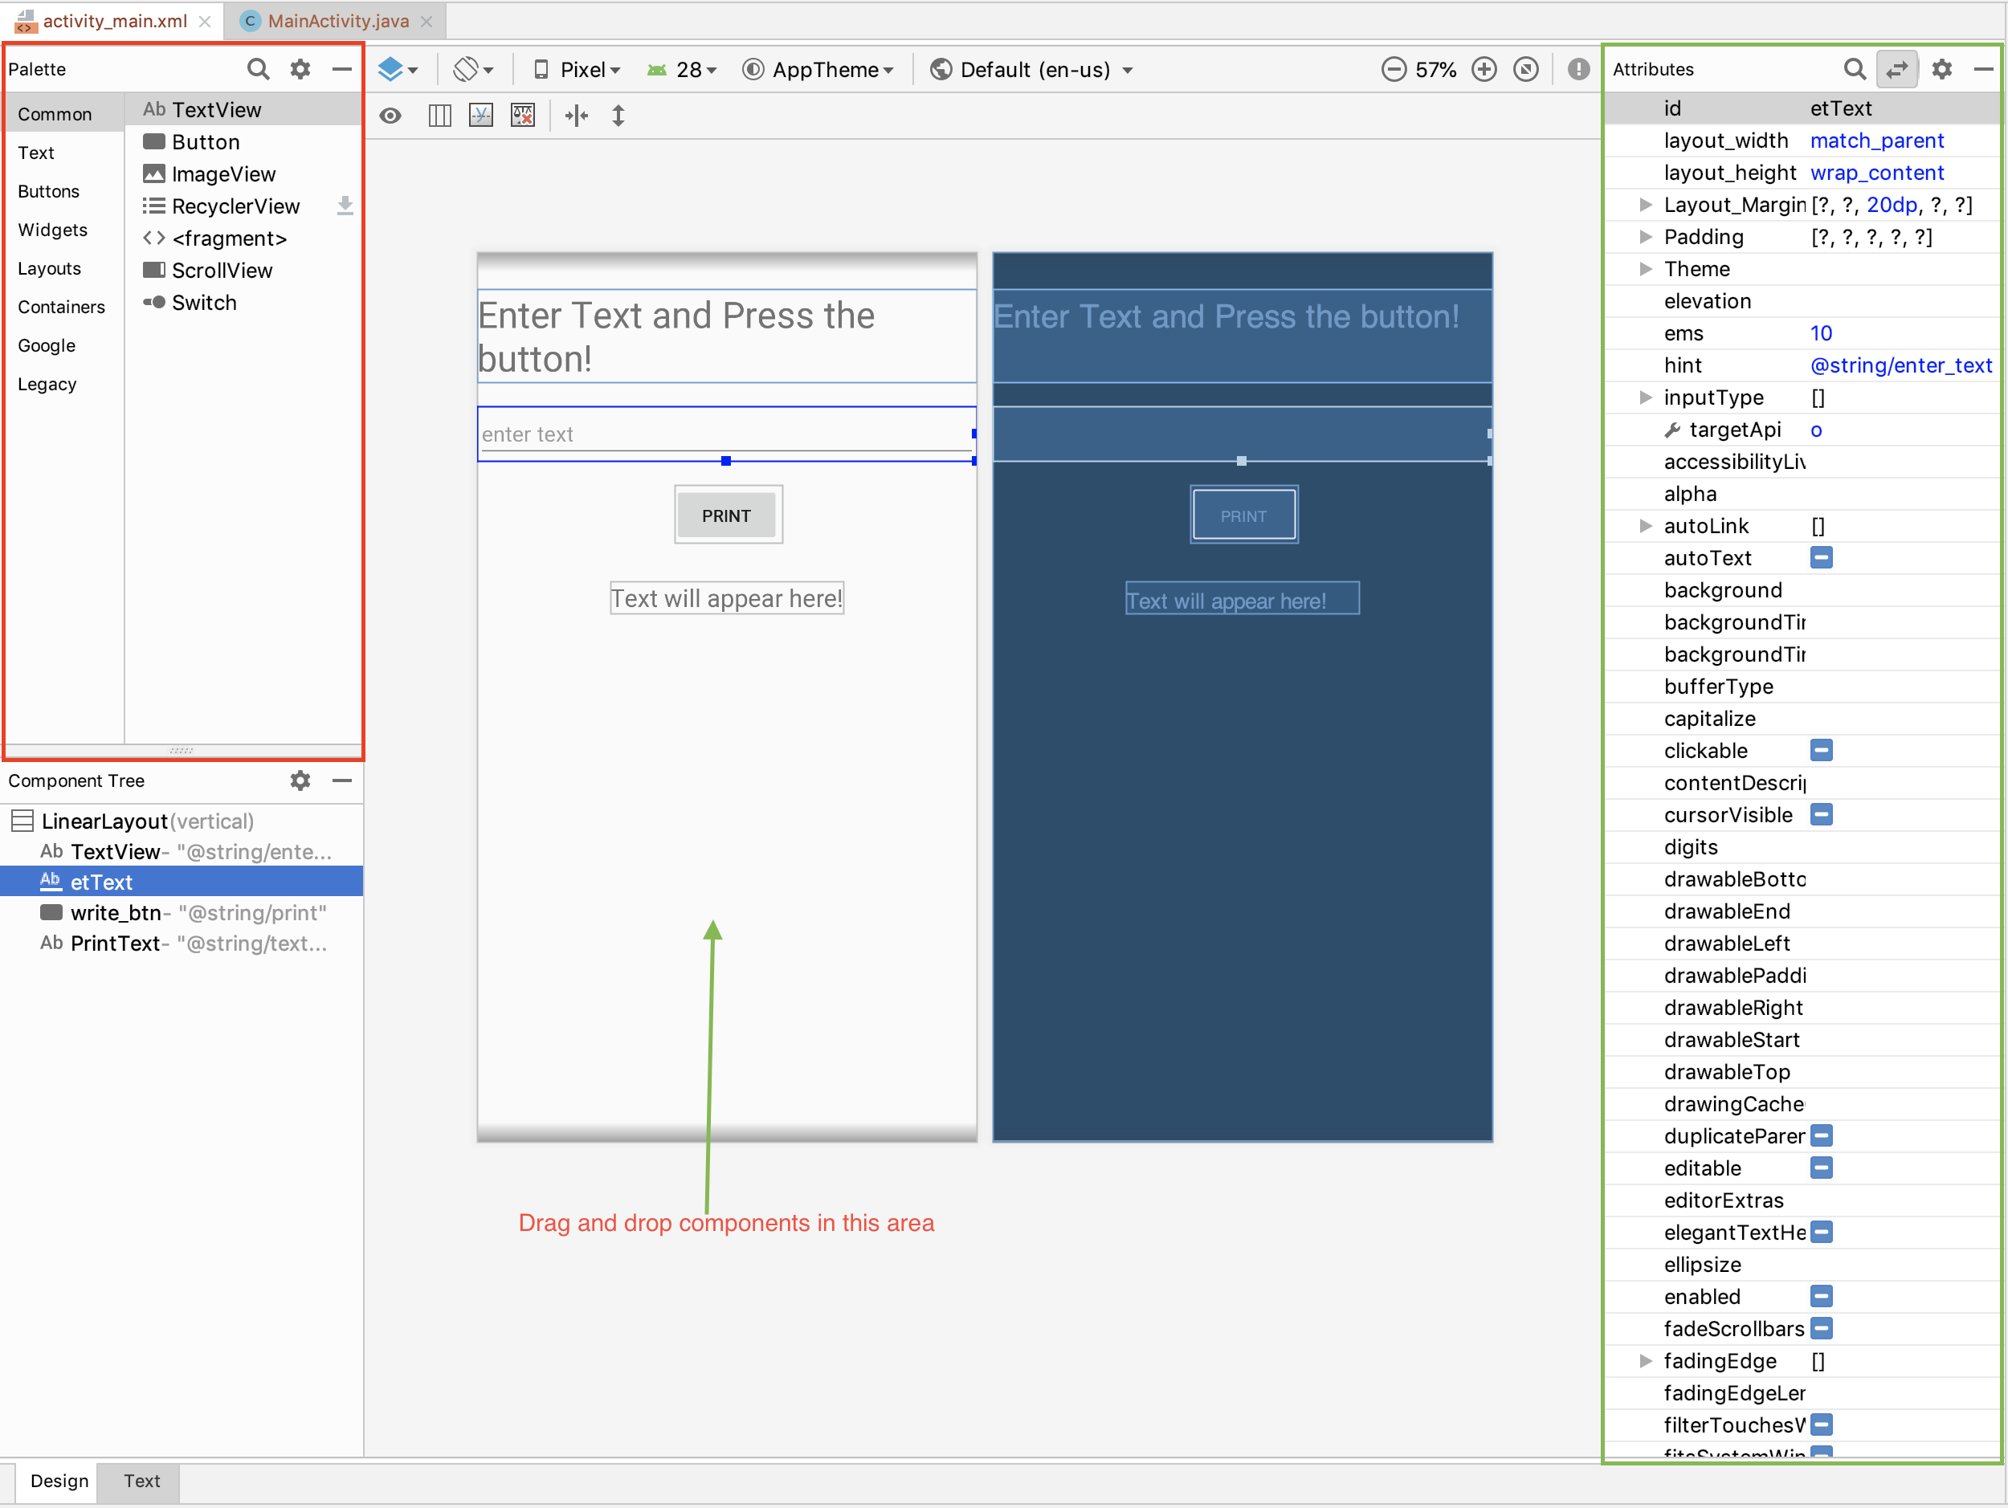Expand the Theme attribute group
The image size is (2008, 1508).
[1645, 267]
